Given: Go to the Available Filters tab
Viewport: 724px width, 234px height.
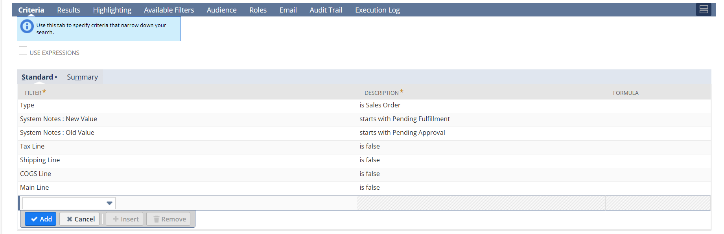Looking at the screenshot, I should (169, 10).
